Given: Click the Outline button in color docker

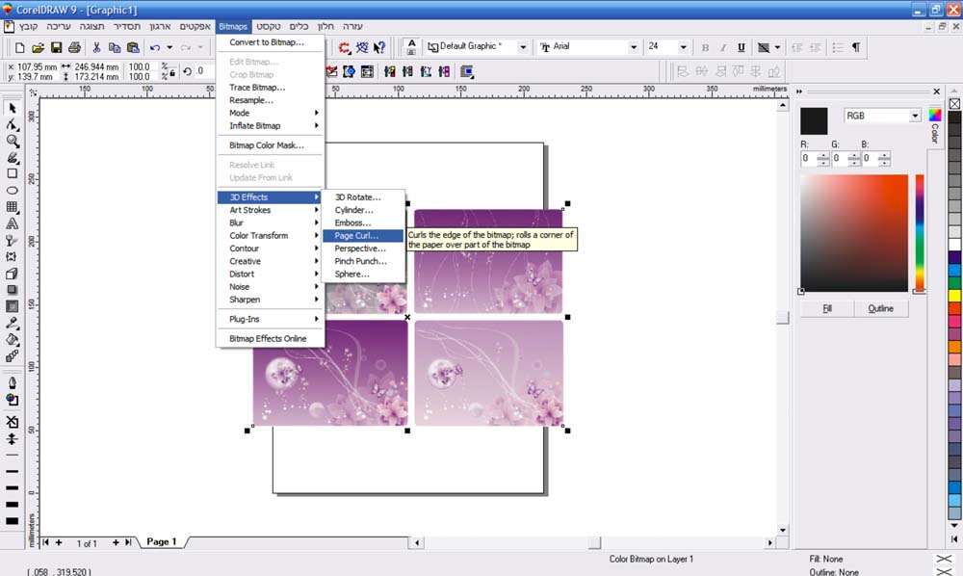Looking at the screenshot, I should [x=881, y=309].
